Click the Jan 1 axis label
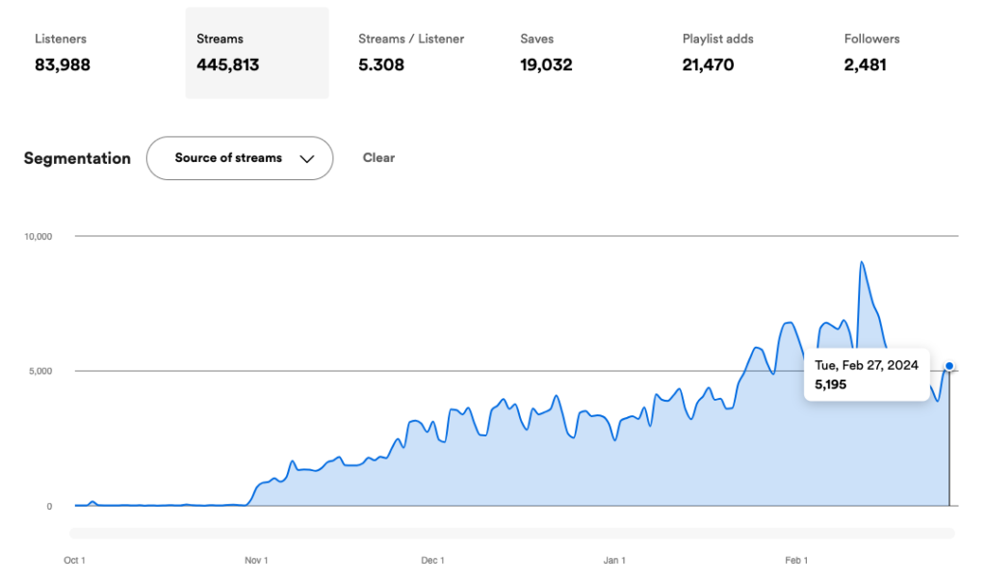This screenshot has height=580, width=986. (614, 560)
